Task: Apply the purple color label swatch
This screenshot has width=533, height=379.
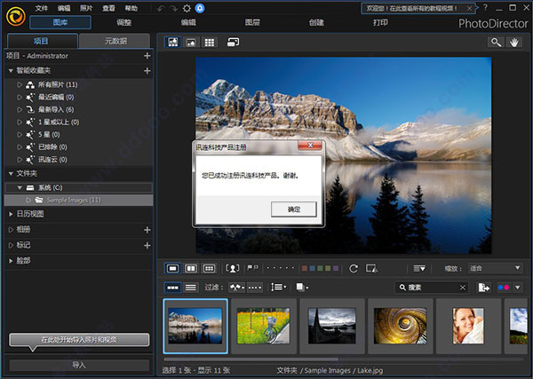Action: coord(336,268)
